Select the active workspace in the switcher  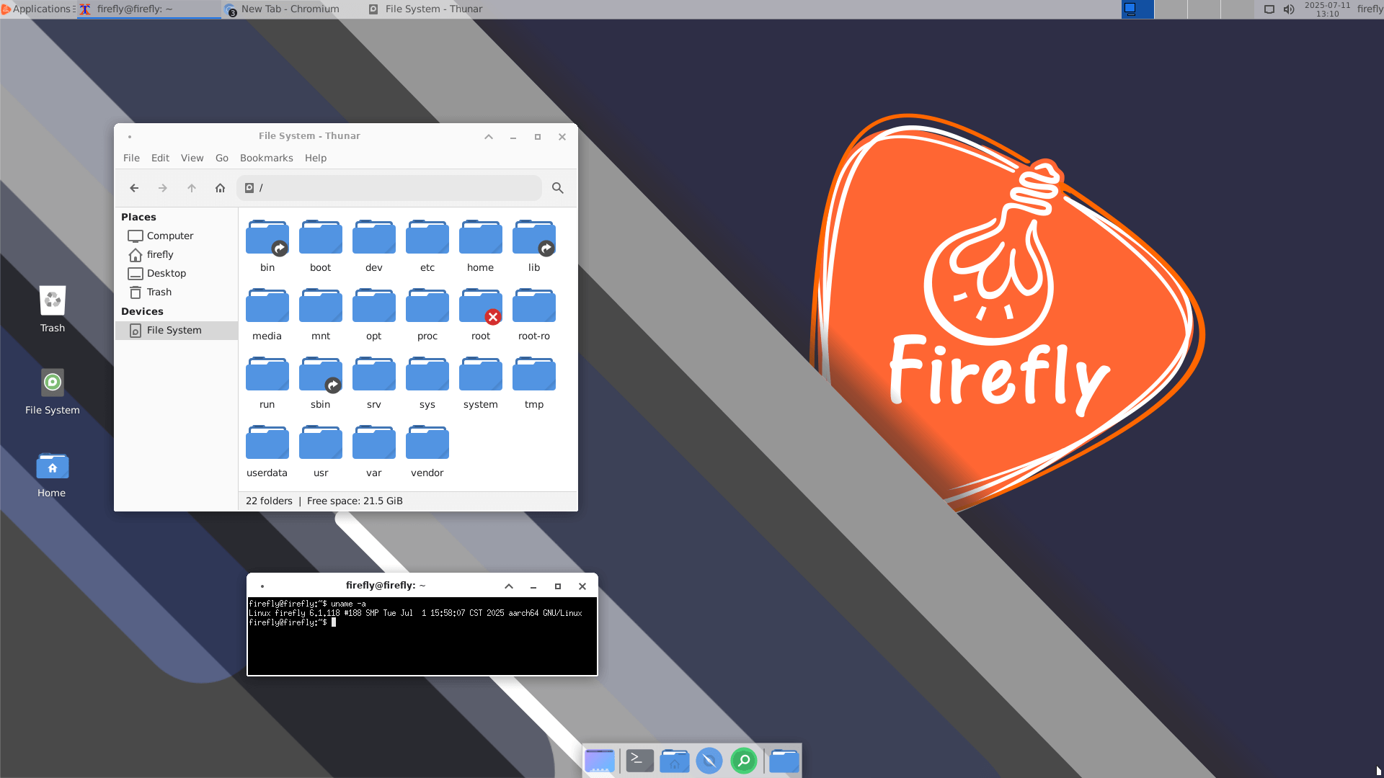pyautogui.click(x=1137, y=9)
